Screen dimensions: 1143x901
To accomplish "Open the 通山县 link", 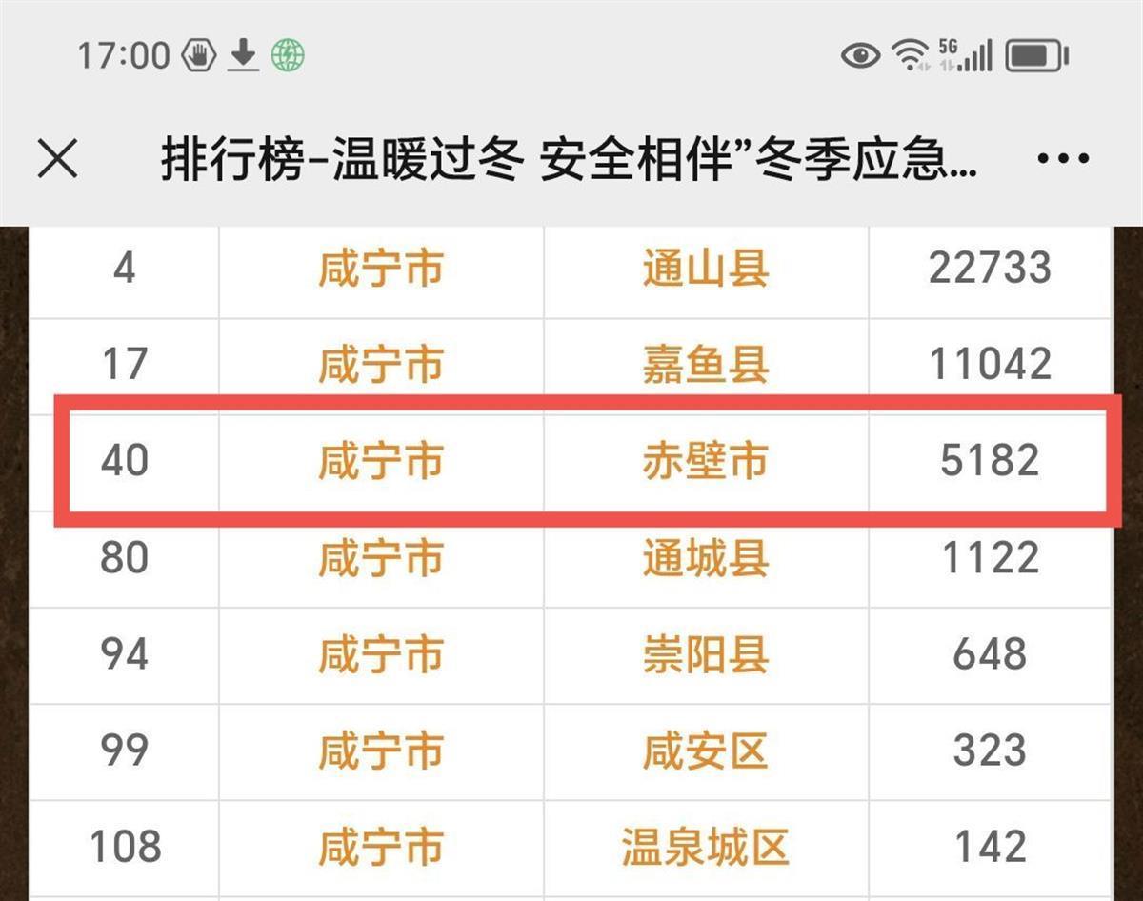I will click(705, 270).
